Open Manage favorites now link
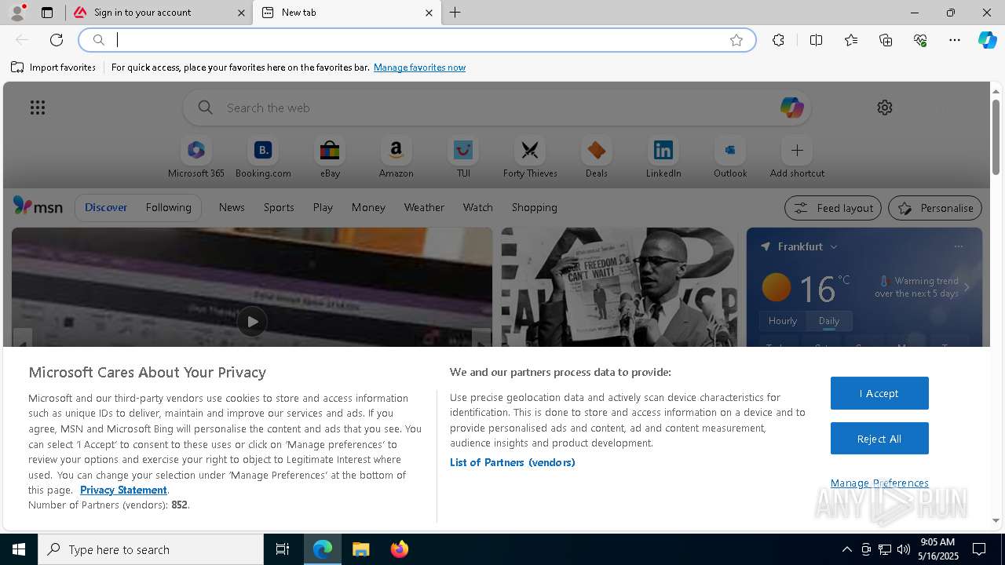Viewport: 1005px width, 565px height. (x=419, y=67)
